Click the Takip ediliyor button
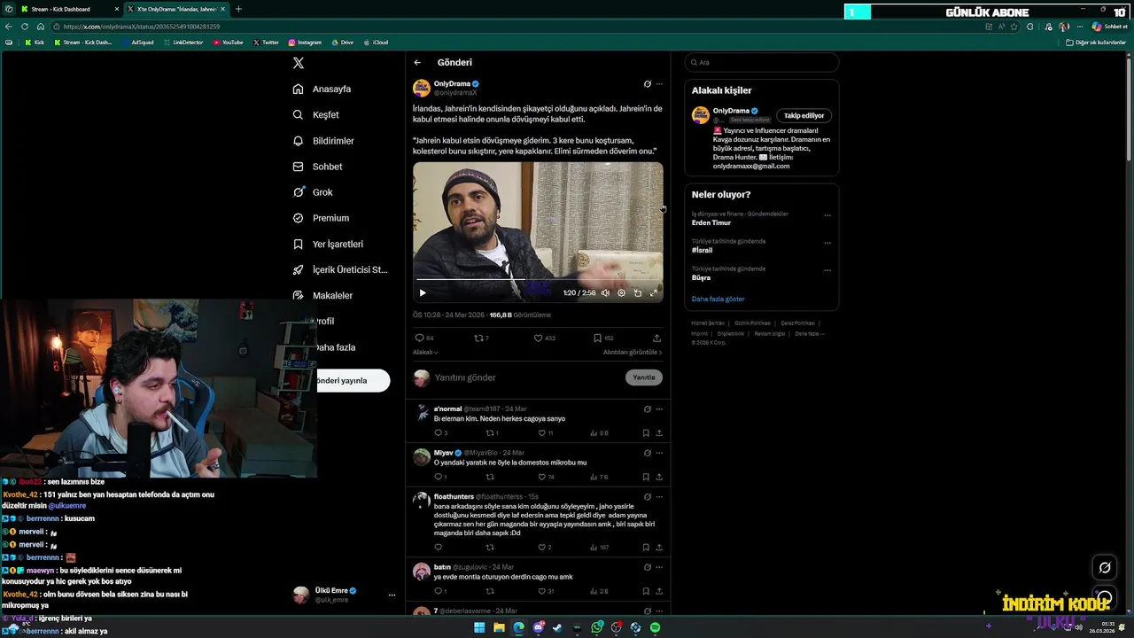Image resolution: width=1134 pixels, height=638 pixels. click(x=804, y=115)
